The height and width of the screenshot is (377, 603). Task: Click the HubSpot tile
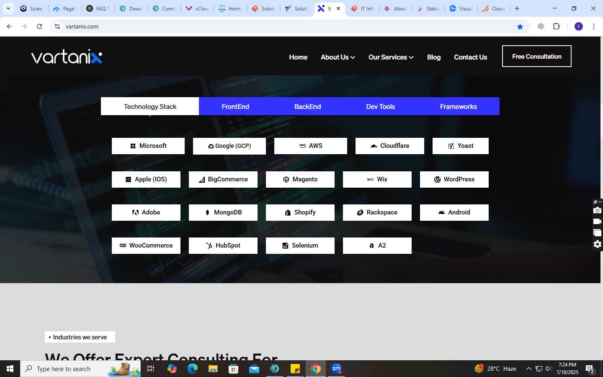click(223, 245)
